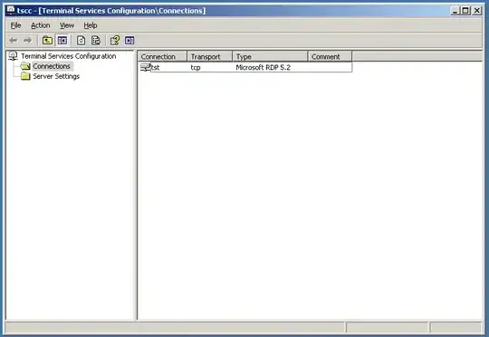Select the tst connection name

pyautogui.click(x=156, y=67)
